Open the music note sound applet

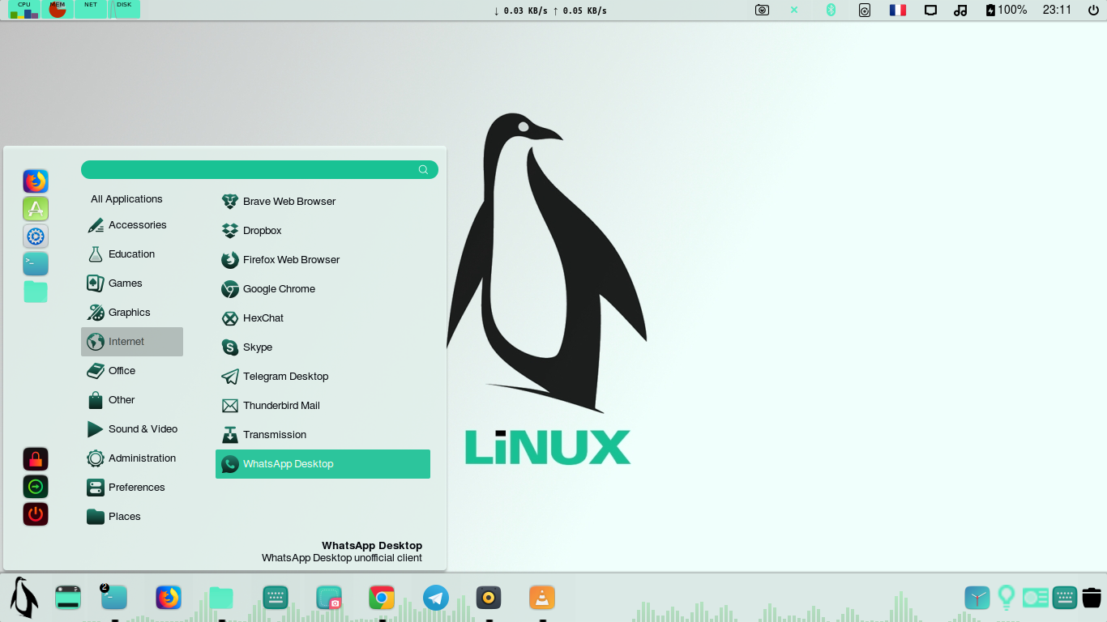pos(961,11)
